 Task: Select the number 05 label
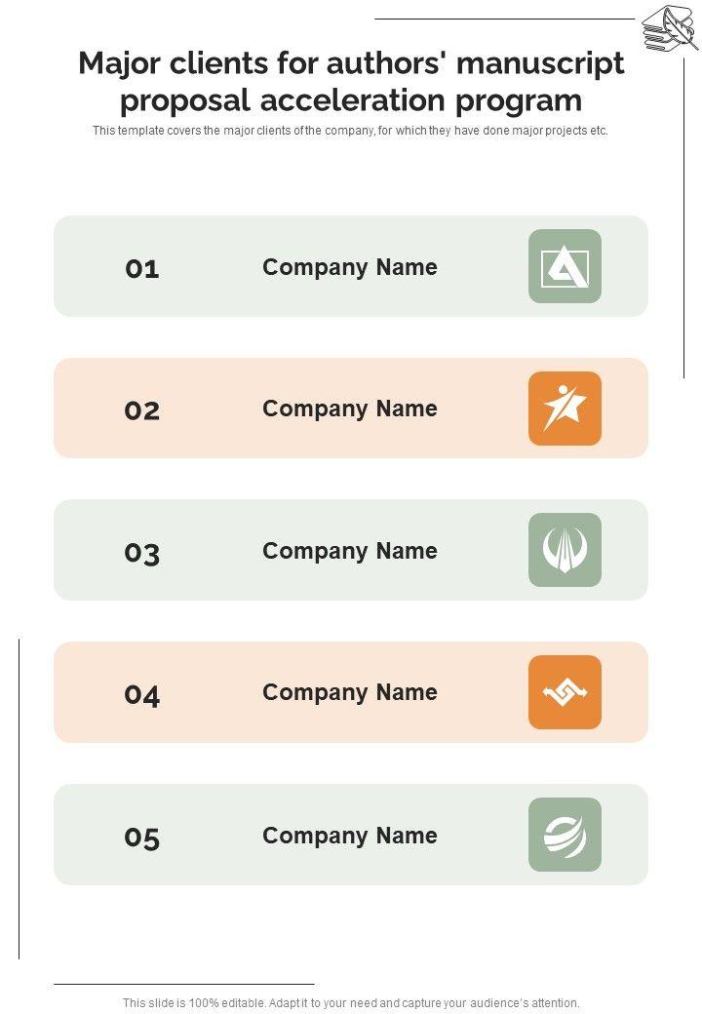[141, 838]
